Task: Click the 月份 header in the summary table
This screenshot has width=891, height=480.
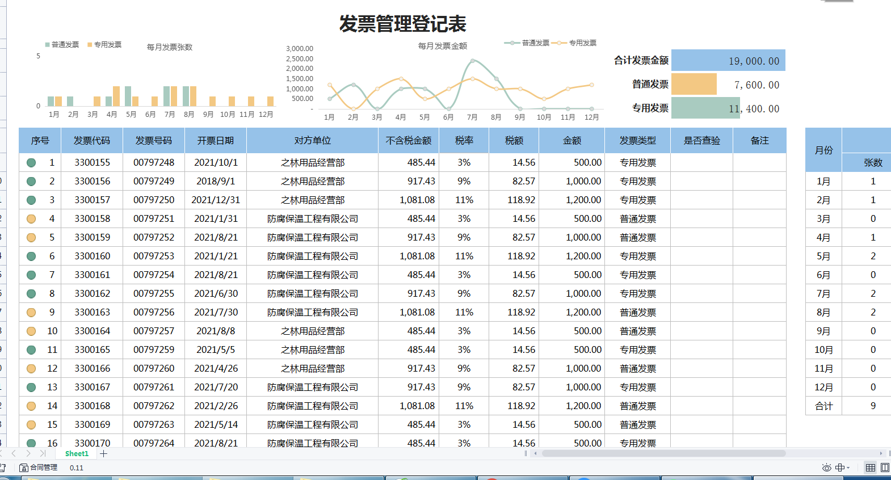Action: 824,150
